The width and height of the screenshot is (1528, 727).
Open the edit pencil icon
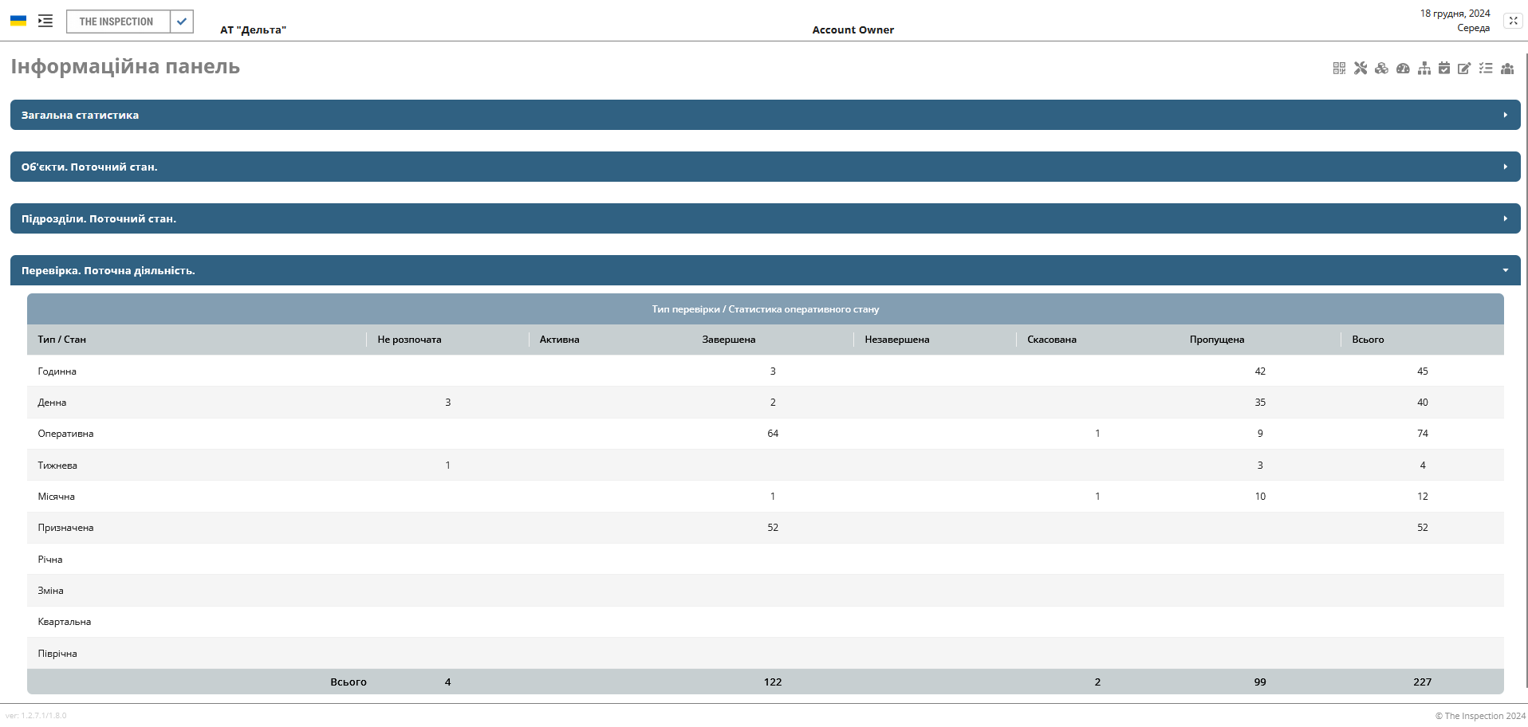tap(1464, 69)
